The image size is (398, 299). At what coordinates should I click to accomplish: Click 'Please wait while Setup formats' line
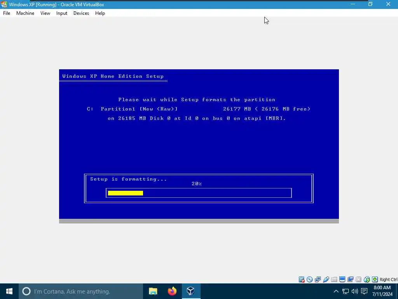(197, 100)
